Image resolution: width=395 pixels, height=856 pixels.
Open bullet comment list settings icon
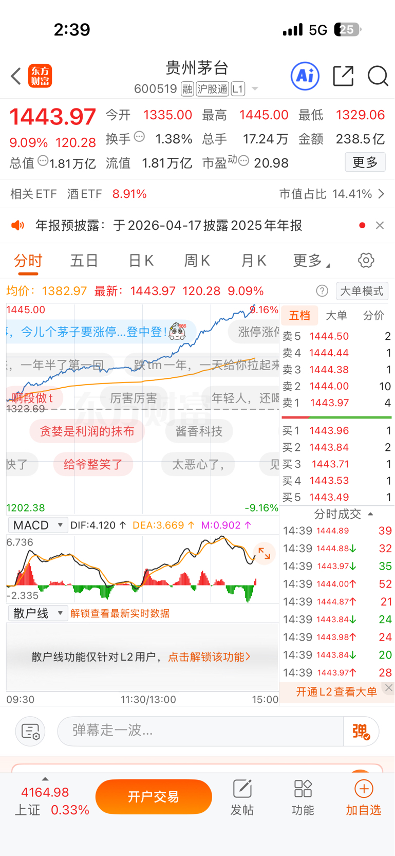(x=30, y=731)
